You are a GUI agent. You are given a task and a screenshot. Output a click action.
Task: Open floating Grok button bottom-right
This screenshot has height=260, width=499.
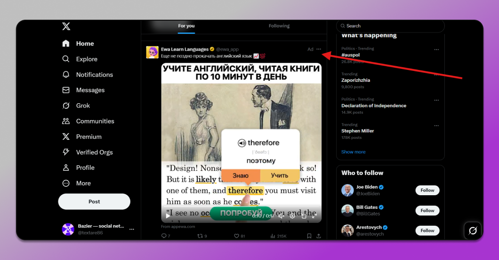pyautogui.click(x=473, y=230)
